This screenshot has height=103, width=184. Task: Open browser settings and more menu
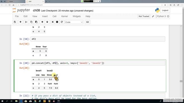[x=182, y=5]
